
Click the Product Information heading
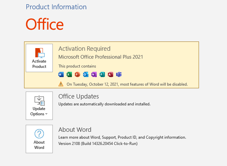56,7
